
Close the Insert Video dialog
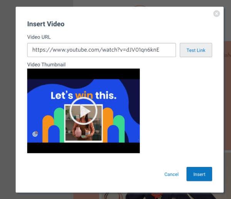216,14
